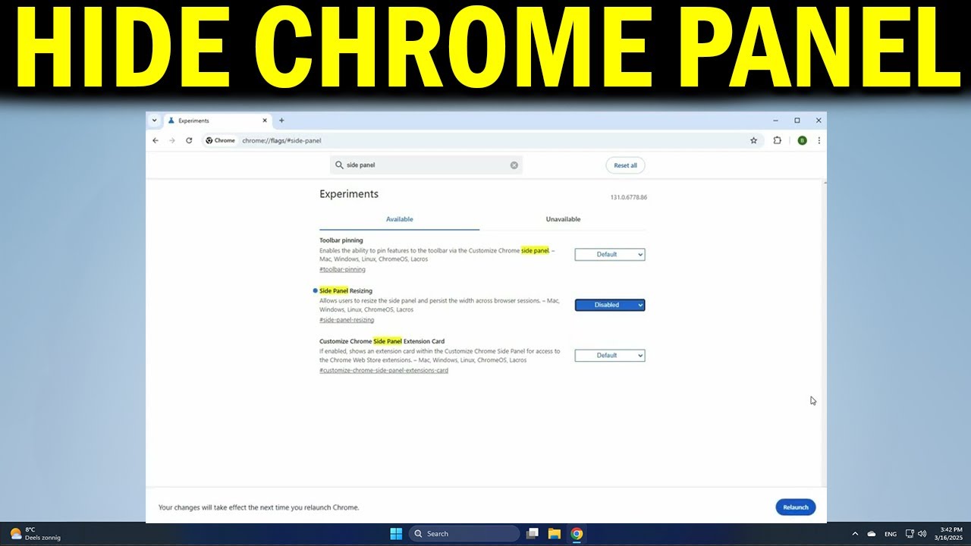Open Toolbar pinning Default dropdown
971x546 pixels.
tap(610, 255)
